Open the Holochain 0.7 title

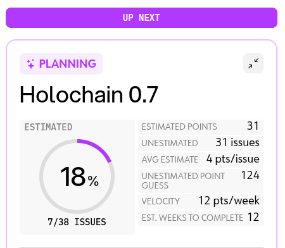click(89, 95)
